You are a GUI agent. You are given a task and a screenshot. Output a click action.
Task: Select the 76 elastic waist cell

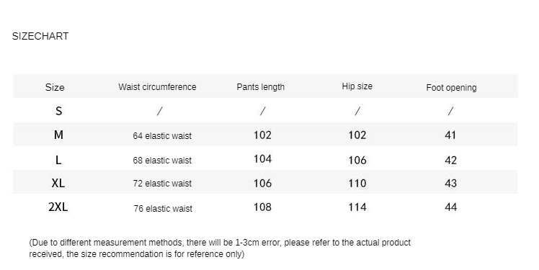coord(163,209)
